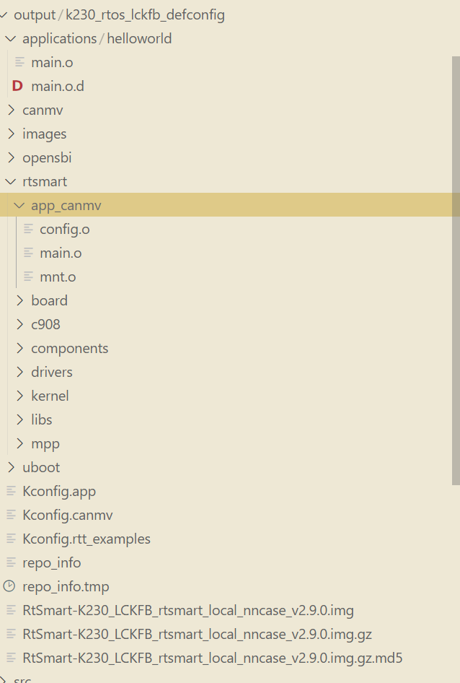The height and width of the screenshot is (683, 460).
Task: Click the file icon beside the .img.gz.md5 file
Action: pos(11,658)
